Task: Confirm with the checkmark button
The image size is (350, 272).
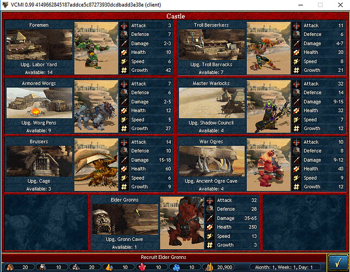Action: 338,263
